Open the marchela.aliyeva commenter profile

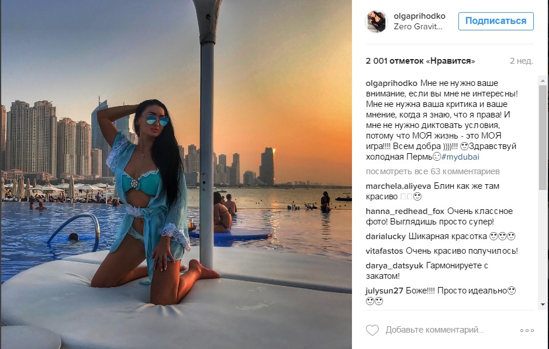click(398, 186)
